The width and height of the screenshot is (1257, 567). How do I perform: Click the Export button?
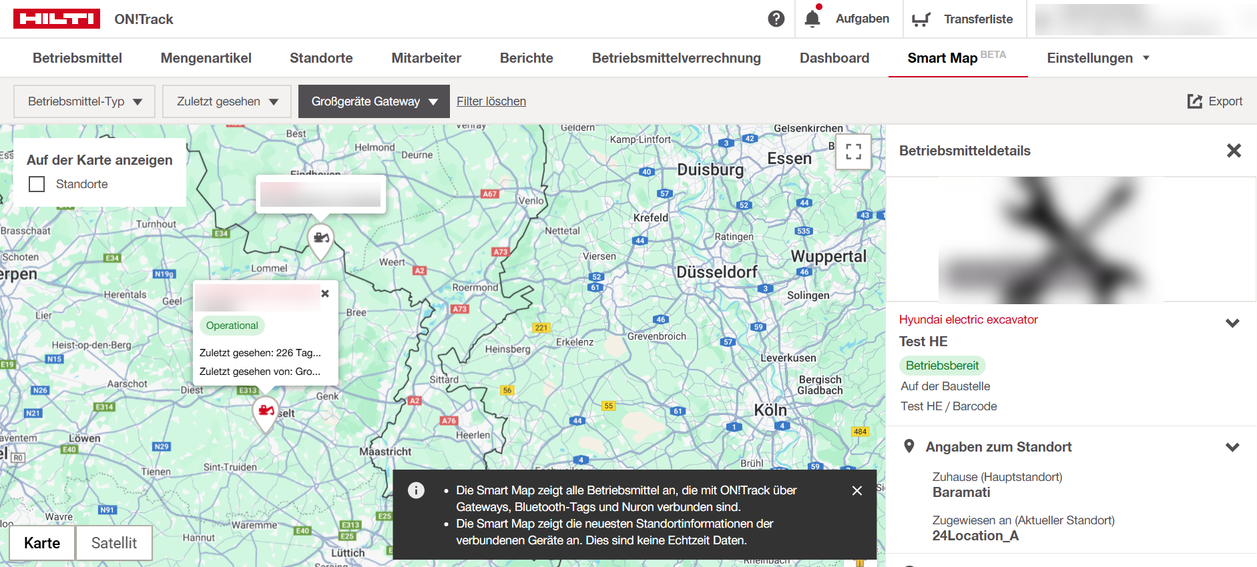click(x=1215, y=101)
